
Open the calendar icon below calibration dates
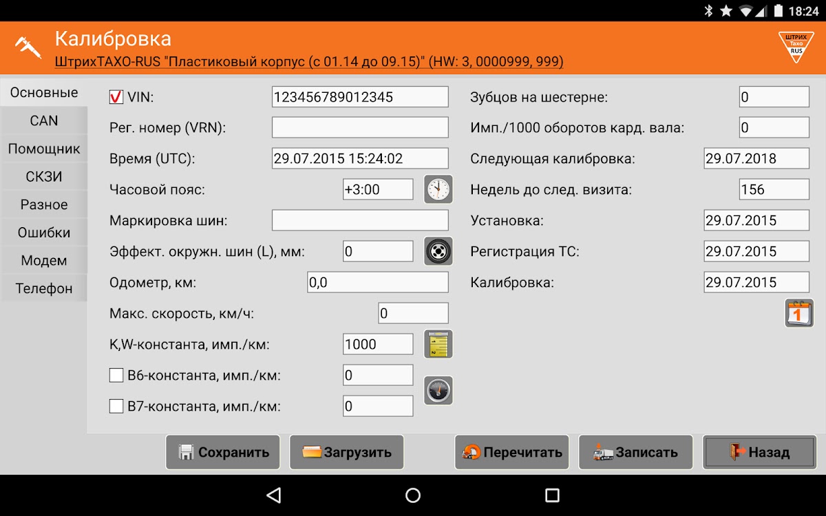(x=798, y=313)
